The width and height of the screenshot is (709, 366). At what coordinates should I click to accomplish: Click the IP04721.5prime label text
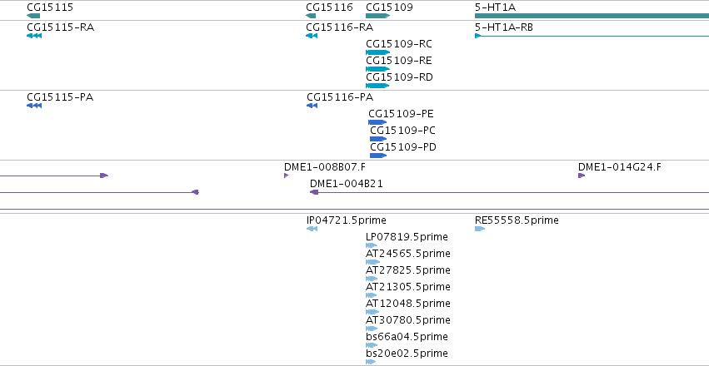click(x=347, y=220)
